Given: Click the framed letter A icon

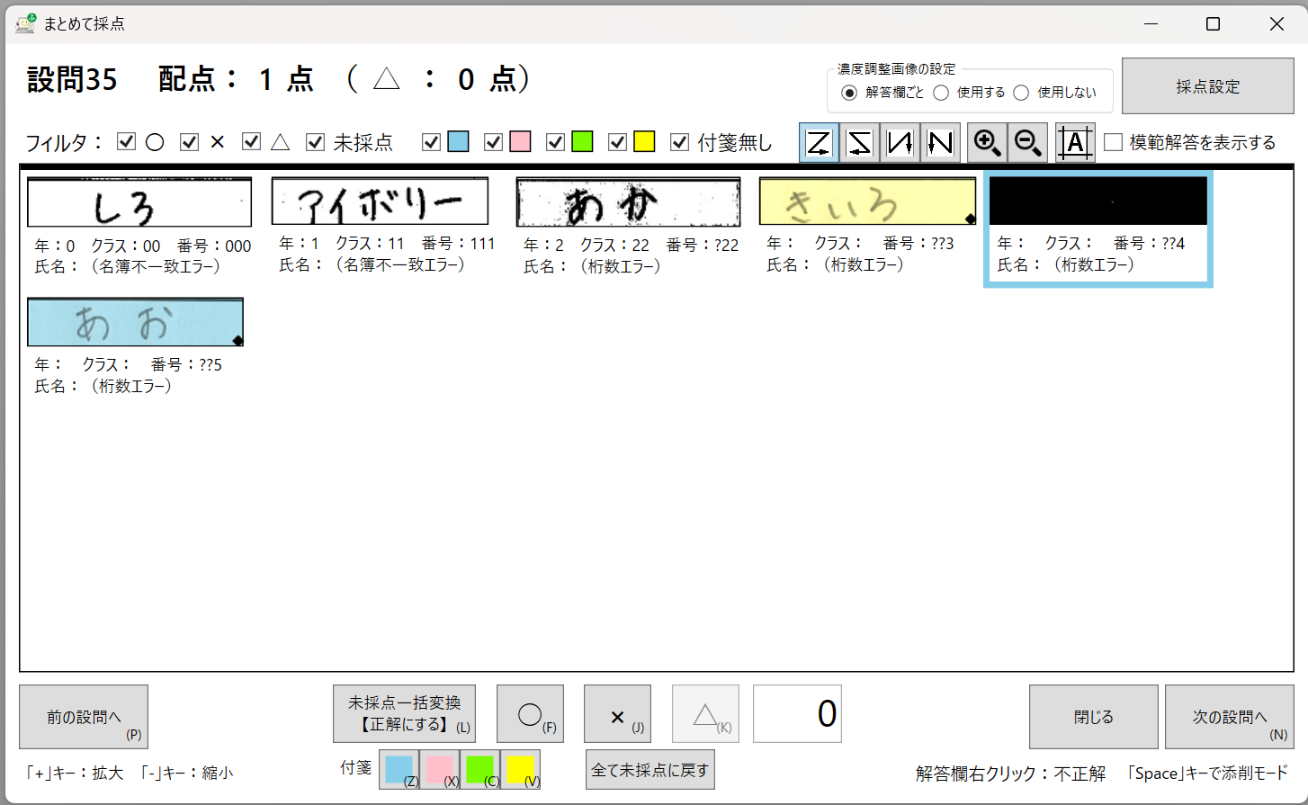Looking at the screenshot, I should click(1074, 143).
